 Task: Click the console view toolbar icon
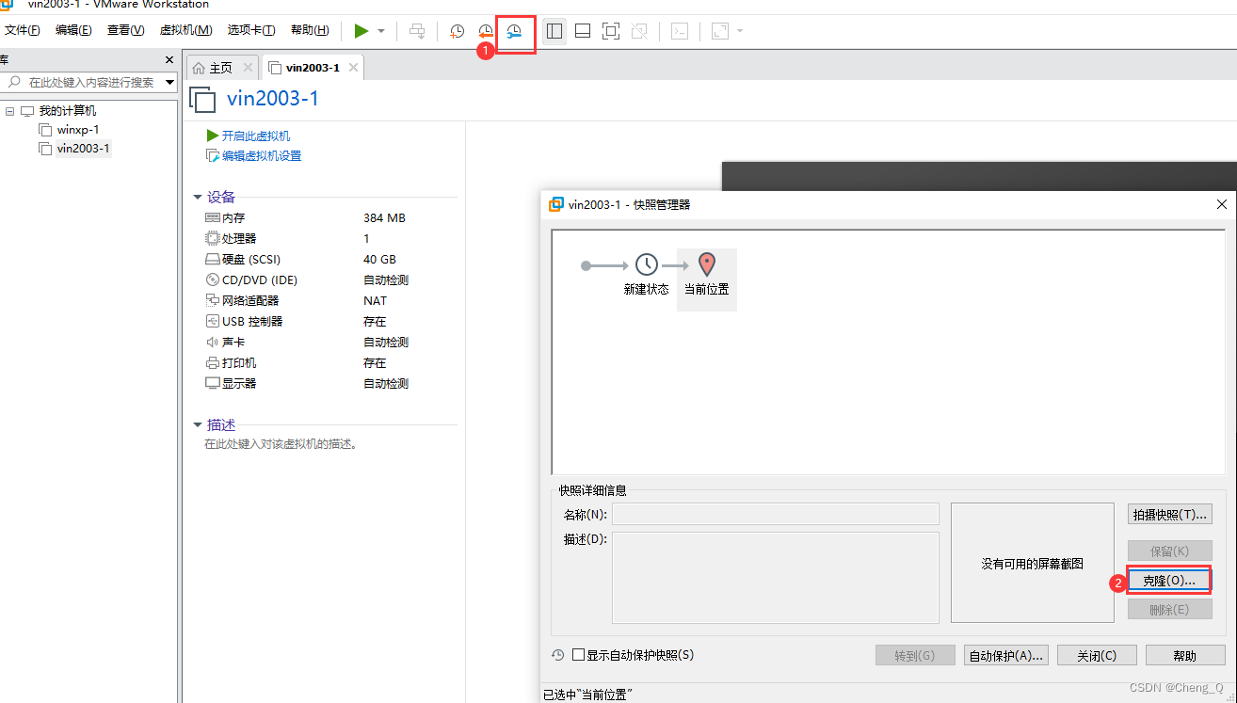pos(680,31)
